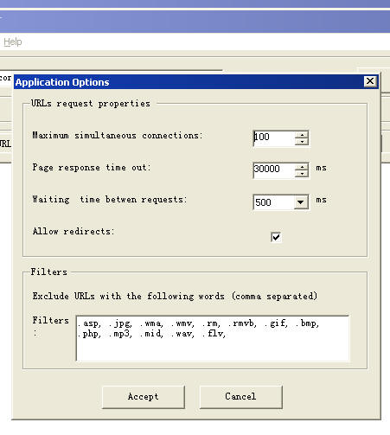The image size is (390, 435).
Task: Click the 'Allow redirects:' label
Action: coord(74,231)
